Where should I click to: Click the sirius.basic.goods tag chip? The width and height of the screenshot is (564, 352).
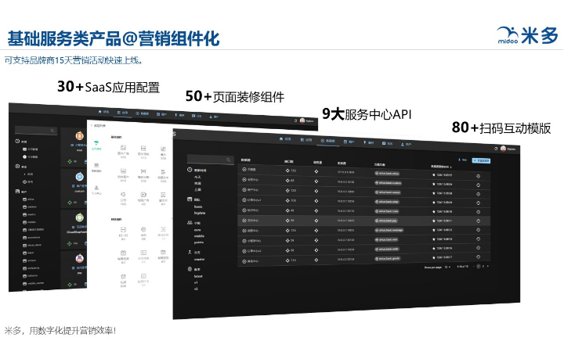[x=388, y=258]
